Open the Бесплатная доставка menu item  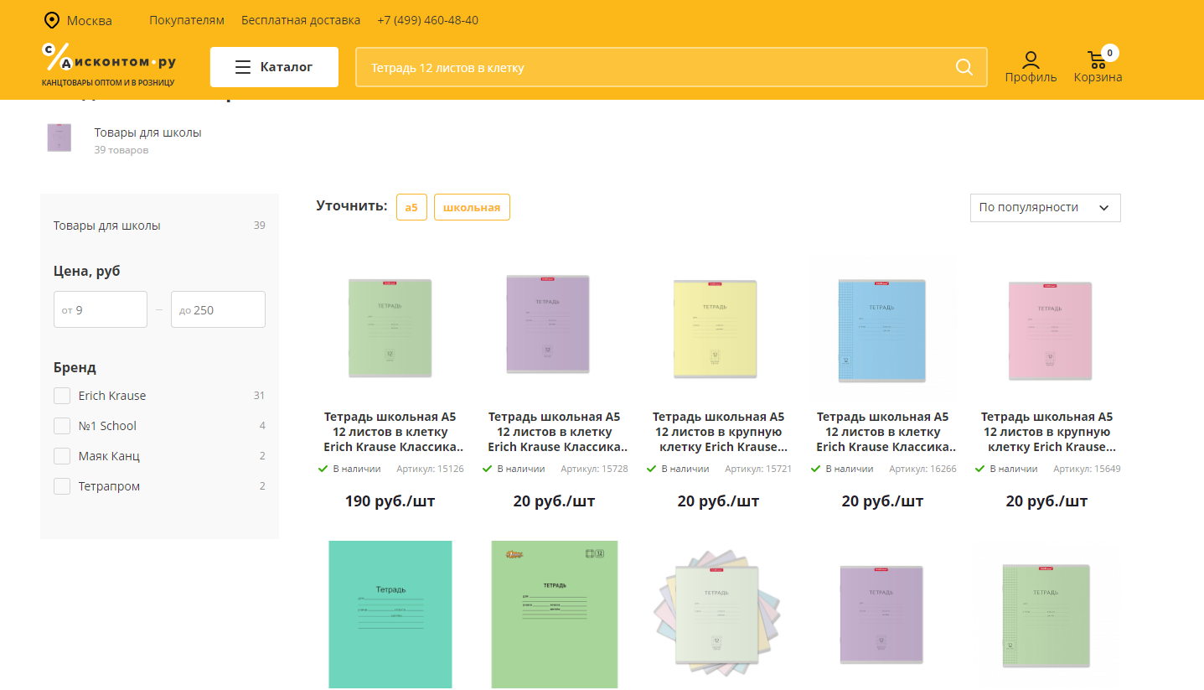301,20
